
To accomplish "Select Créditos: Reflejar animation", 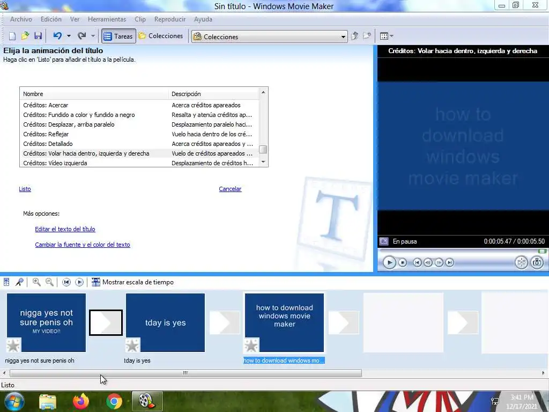I will [x=139, y=134].
